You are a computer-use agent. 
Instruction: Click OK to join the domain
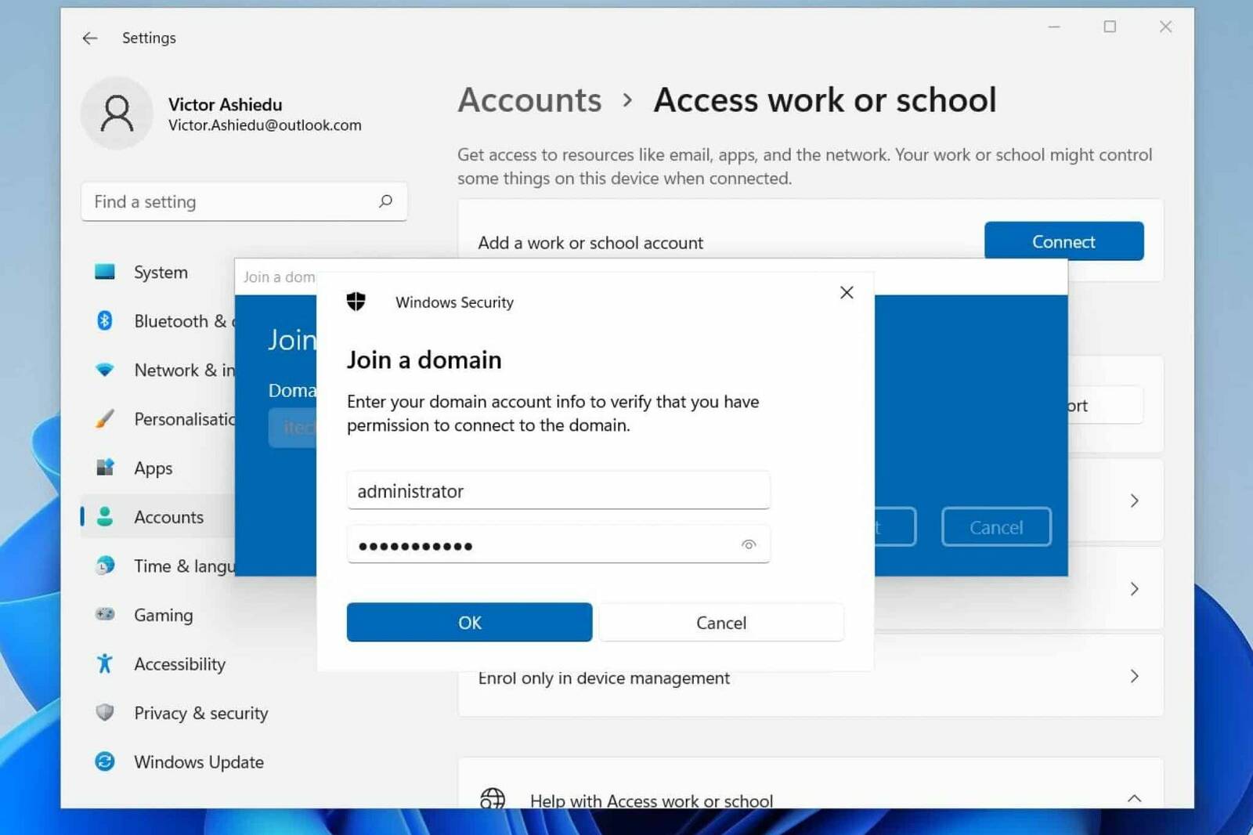coord(469,622)
